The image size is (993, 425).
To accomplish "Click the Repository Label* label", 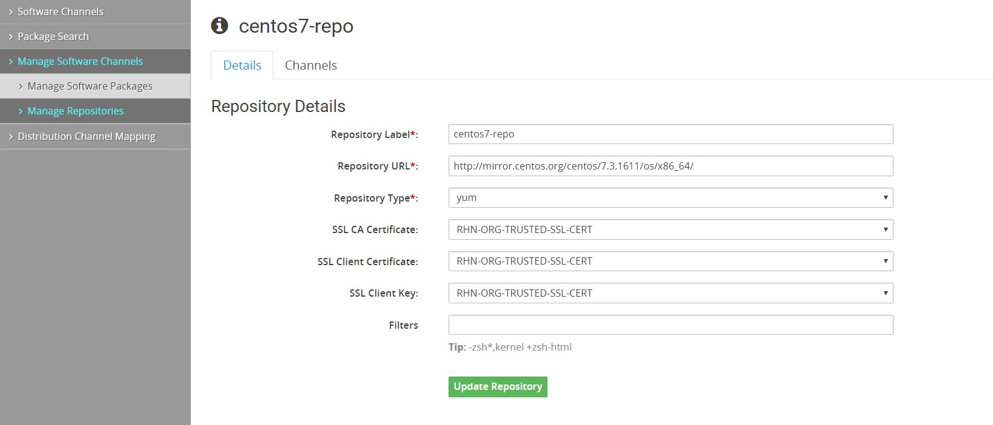I will coord(375,134).
